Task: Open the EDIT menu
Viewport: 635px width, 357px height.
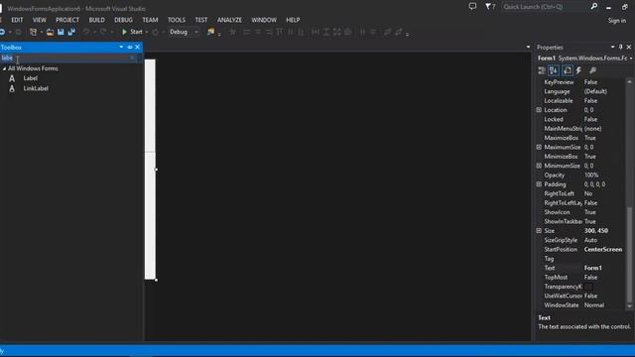Action: coord(17,20)
